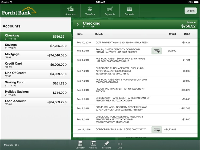Image resolution: width=200 pixels, height=150 pixels.
Task: Select the Checking account row
Action: [35, 37]
